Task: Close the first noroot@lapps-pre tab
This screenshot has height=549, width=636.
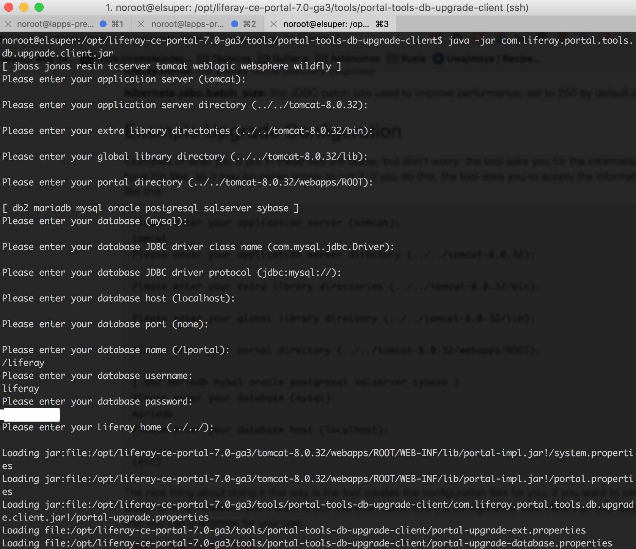Action: (x=8, y=24)
